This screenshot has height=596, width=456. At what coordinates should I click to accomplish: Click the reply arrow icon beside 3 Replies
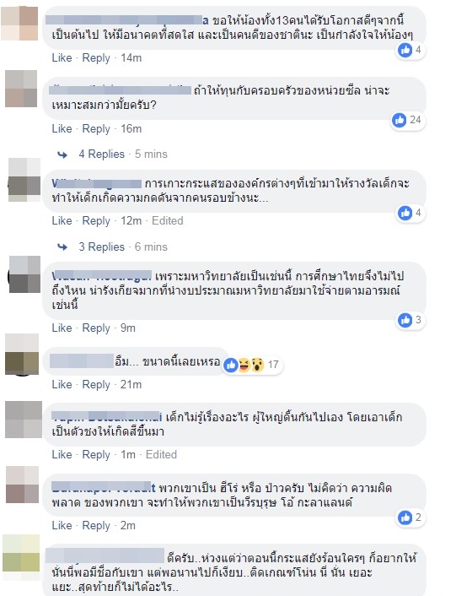pos(62,247)
